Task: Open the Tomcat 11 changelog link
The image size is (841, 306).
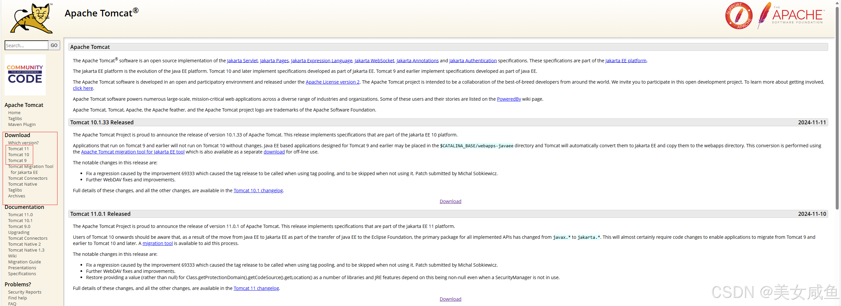Action: (256, 288)
